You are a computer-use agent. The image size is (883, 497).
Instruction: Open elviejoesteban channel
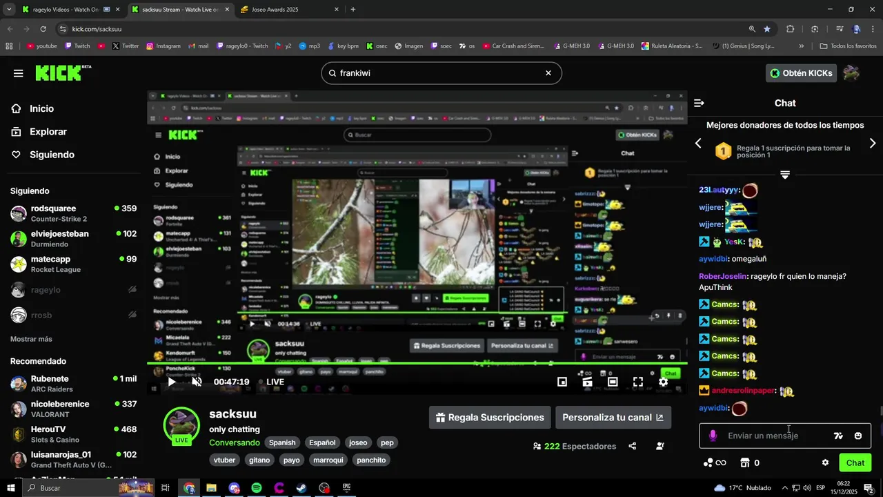(x=73, y=239)
